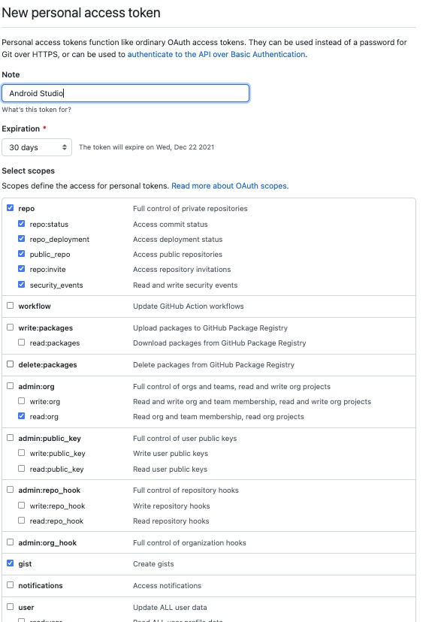Viewport: 441px width, 622px height.
Task: Uncheck repo:invite scope
Action: pyautogui.click(x=22, y=269)
